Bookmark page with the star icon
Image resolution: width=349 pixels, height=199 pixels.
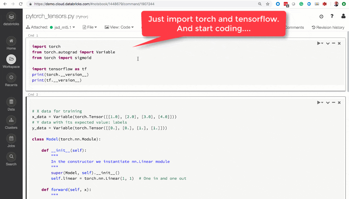click(x=268, y=4)
